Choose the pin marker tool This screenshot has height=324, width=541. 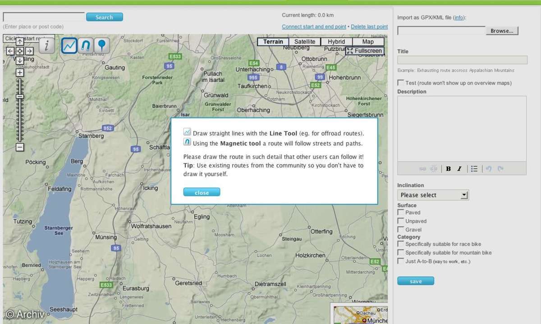[x=102, y=45]
